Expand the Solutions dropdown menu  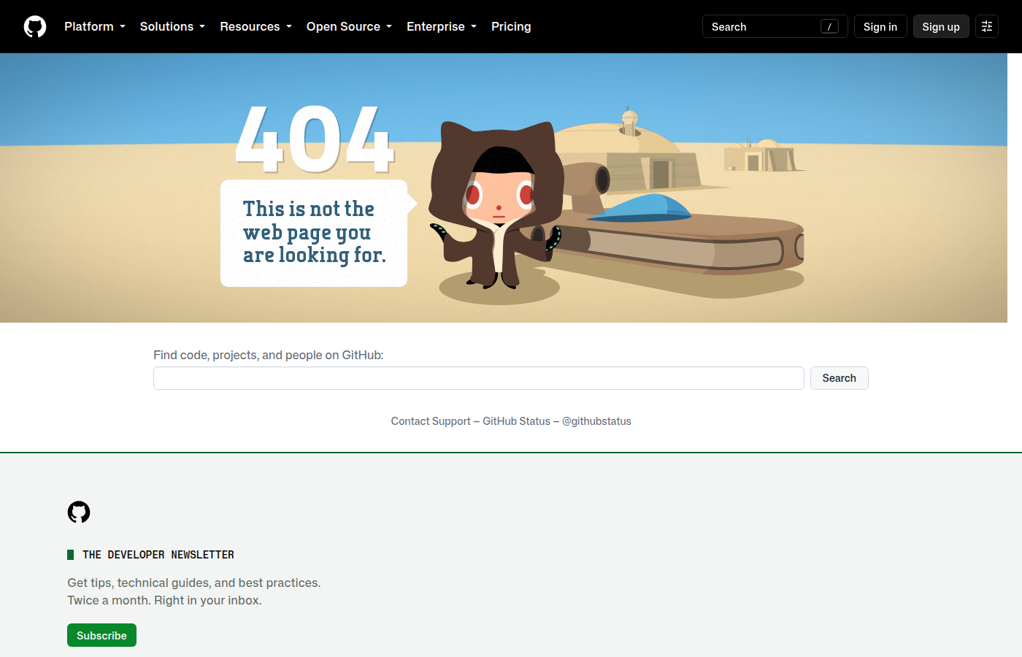click(172, 26)
